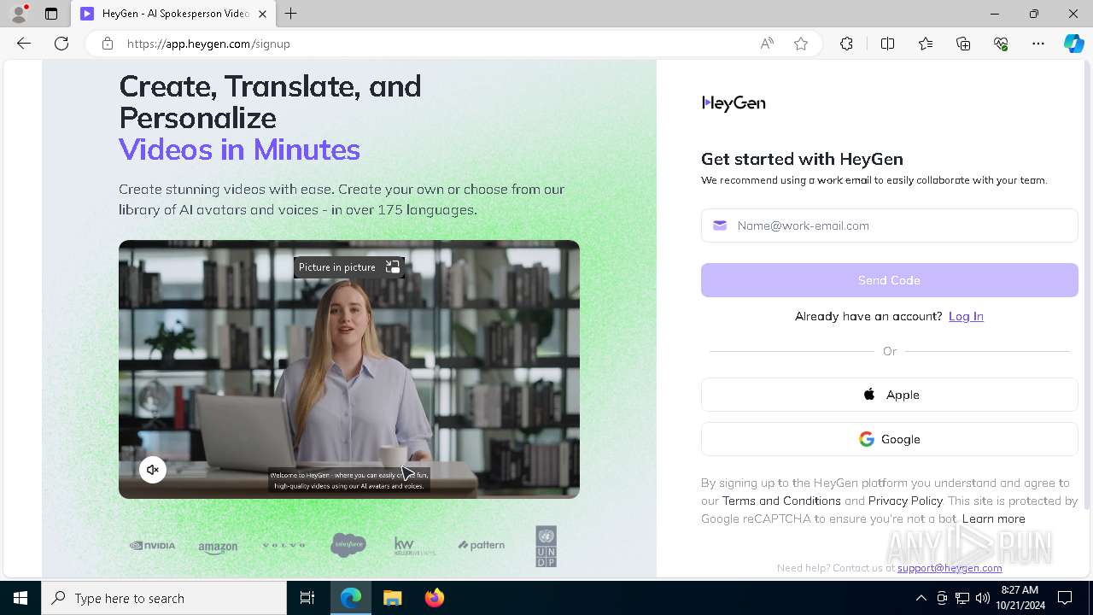
Task: Sign up with Apple button
Action: 890,395
